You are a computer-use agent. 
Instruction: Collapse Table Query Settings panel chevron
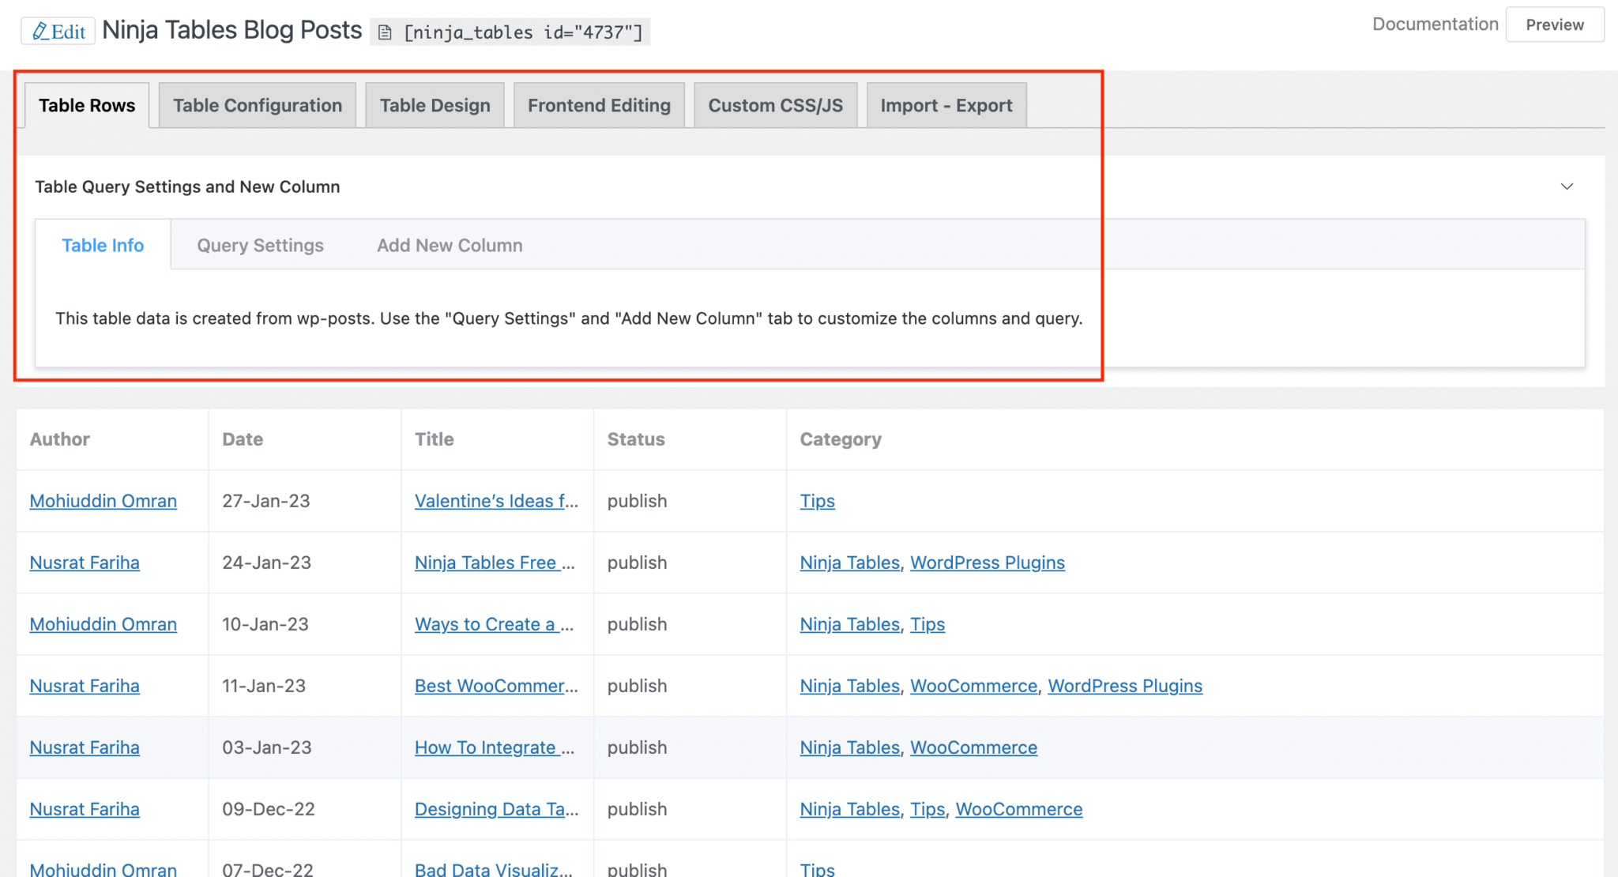[1567, 186]
